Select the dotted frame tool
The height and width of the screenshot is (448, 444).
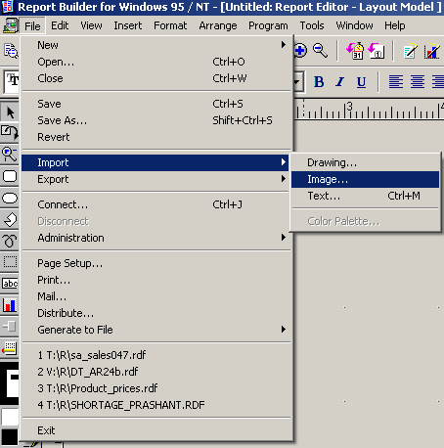coord(10,262)
